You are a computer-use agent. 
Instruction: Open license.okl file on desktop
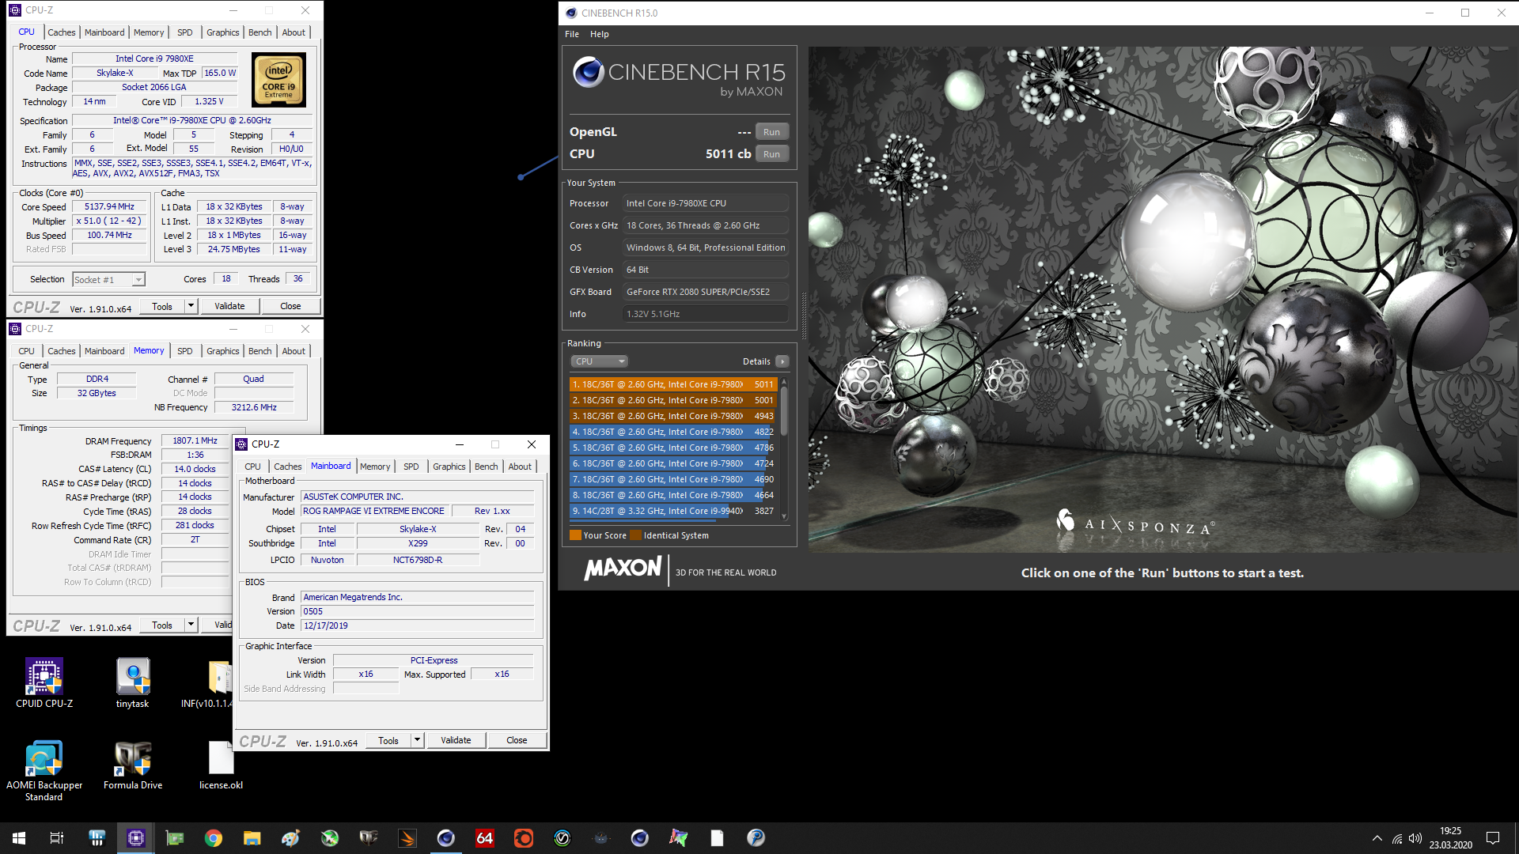click(x=221, y=765)
